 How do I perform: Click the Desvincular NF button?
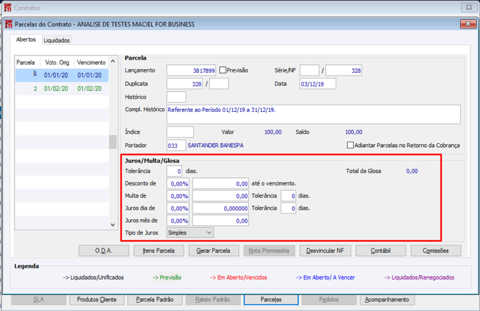click(x=325, y=251)
